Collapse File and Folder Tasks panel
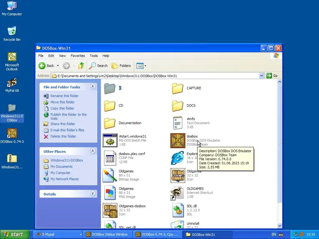Image resolution: width=319 pixels, height=239 pixels. coord(93,87)
